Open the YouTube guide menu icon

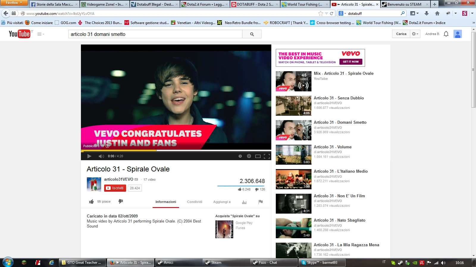click(x=40, y=34)
